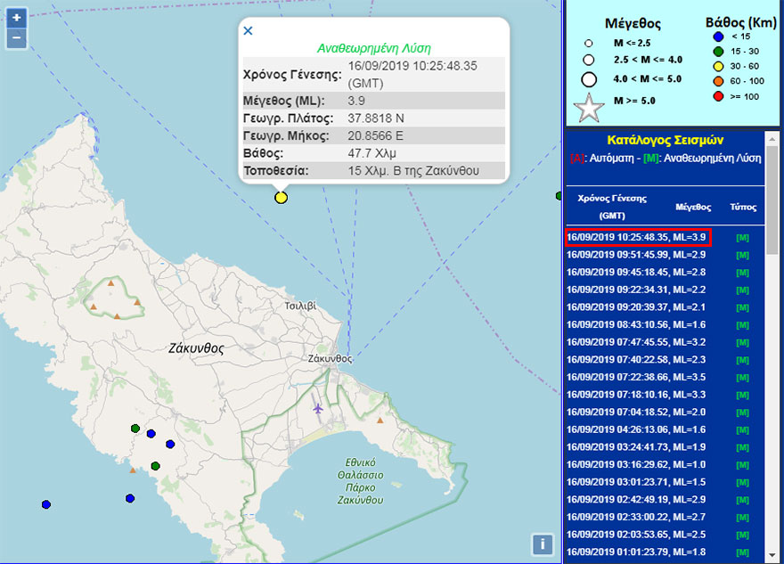Open the map info button
Image resolution: width=784 pixels, height=564 pixels.
[543, 544]
